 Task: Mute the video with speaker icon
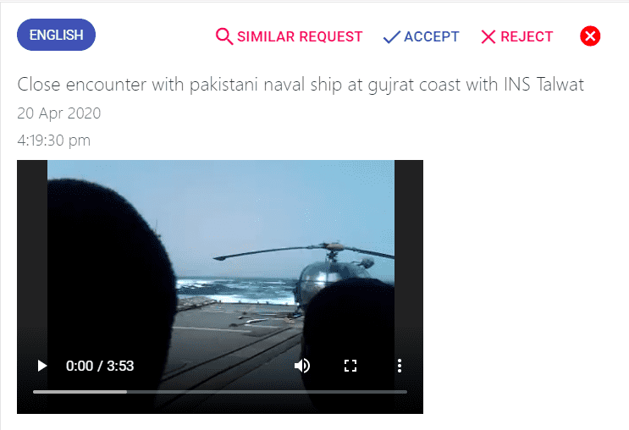pos(302,366)
